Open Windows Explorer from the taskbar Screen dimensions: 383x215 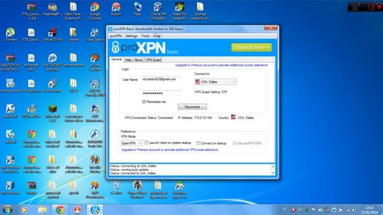point(42,210)
